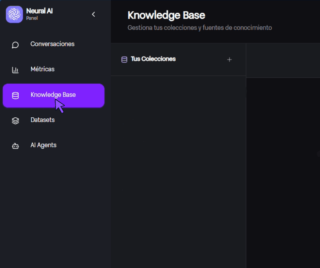Click the database icon beside Tus Colecciones

pos(124,60)
